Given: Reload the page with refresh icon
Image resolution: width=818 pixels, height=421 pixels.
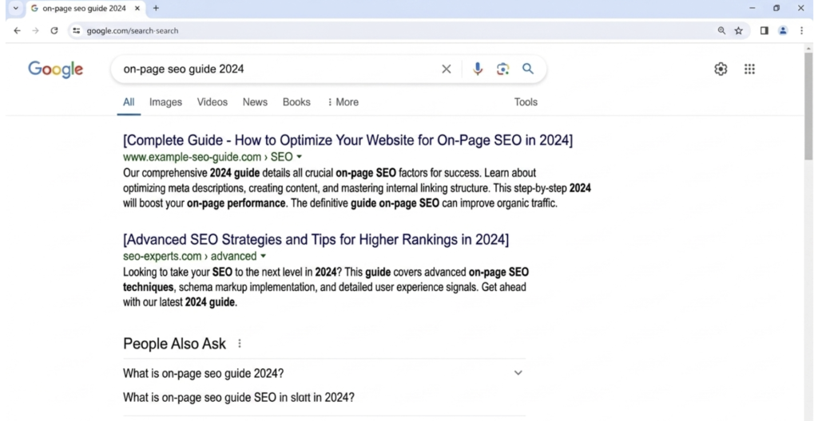Looking at the screenshot, I should 54,31.
